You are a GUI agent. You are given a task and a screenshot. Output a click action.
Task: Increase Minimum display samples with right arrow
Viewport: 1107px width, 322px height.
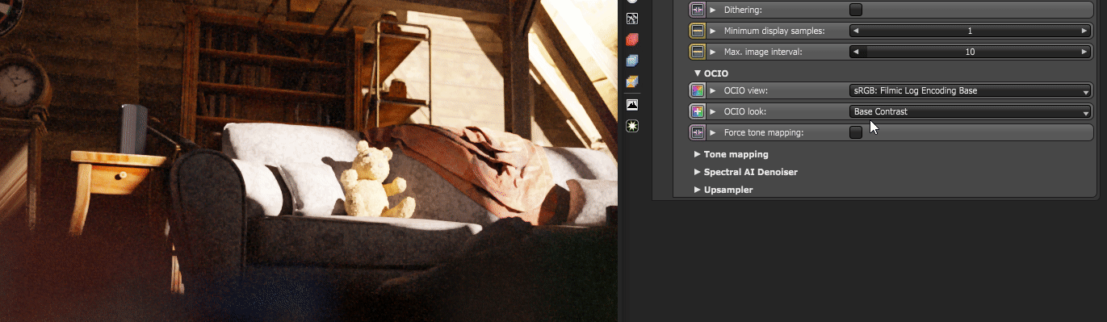[x=1084, y=31]
